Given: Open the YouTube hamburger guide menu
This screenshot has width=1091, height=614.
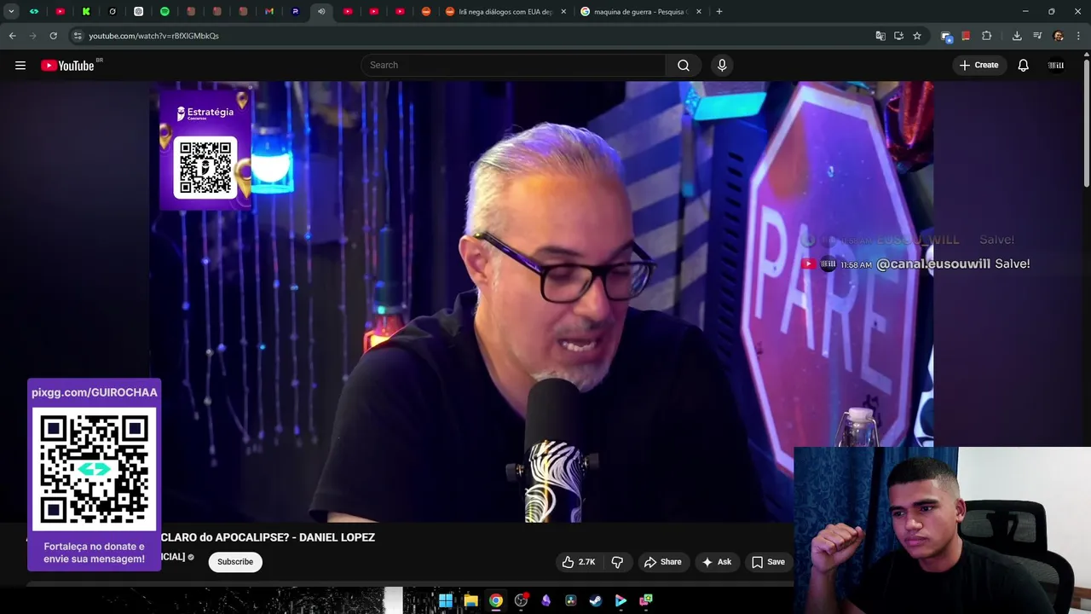Looking at the screenshot, I should (x=20, y=66).
